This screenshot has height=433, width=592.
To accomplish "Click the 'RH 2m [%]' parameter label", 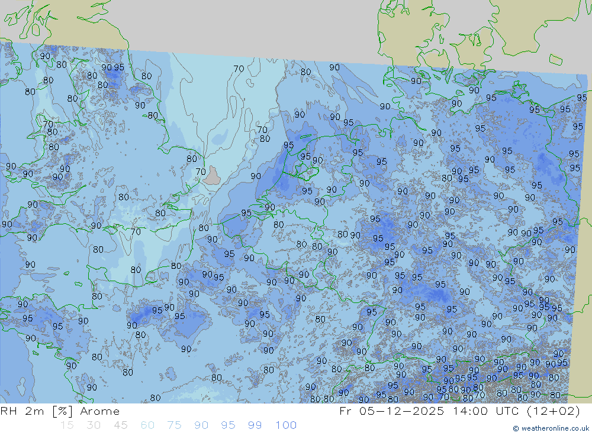I will pos(36,411).
